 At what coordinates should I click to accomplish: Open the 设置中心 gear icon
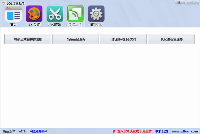96,14
